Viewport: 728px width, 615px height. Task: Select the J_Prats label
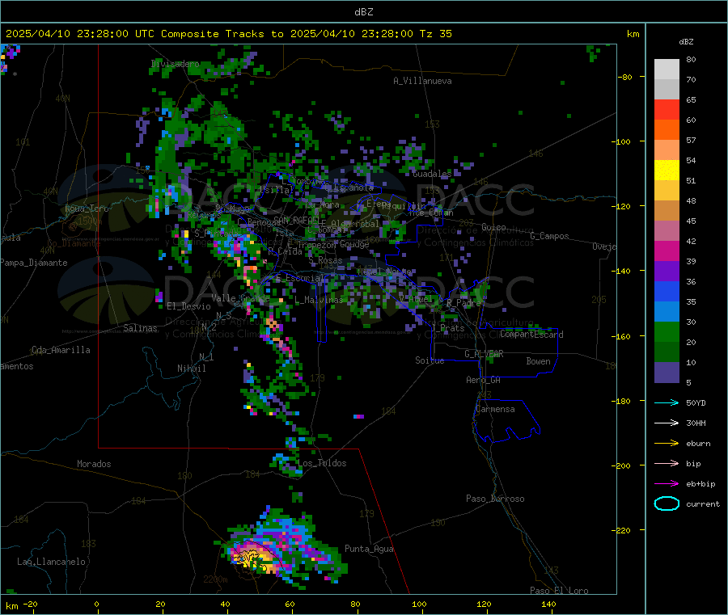point(448,328)
